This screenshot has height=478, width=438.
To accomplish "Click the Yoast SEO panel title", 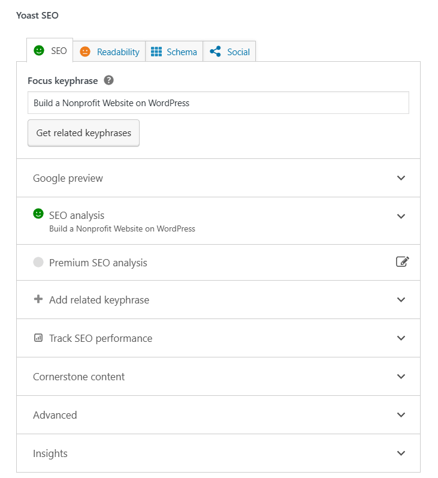I will [37, 15].
